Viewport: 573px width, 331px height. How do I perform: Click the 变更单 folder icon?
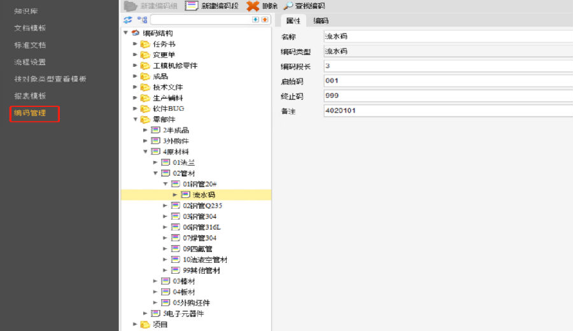[145, 55]
